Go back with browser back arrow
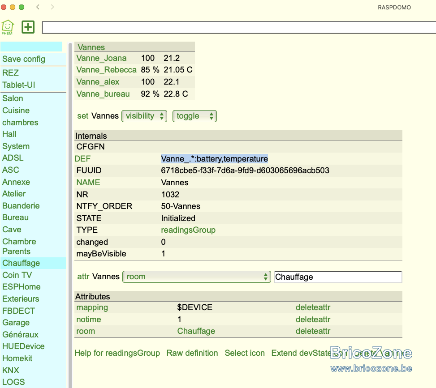This screenshot has width=436, height=388. click(x=38, y=7)
